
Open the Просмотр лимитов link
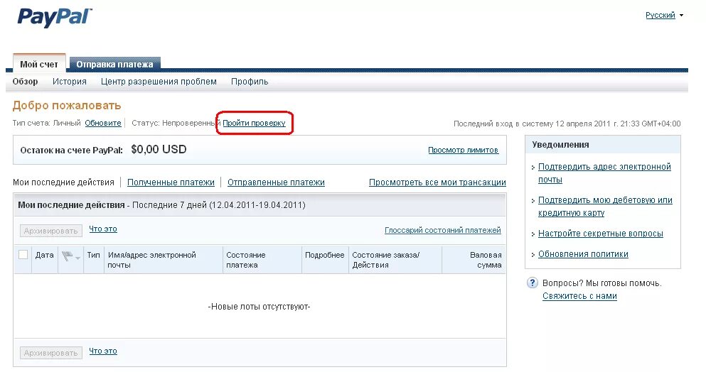[463, 150]
